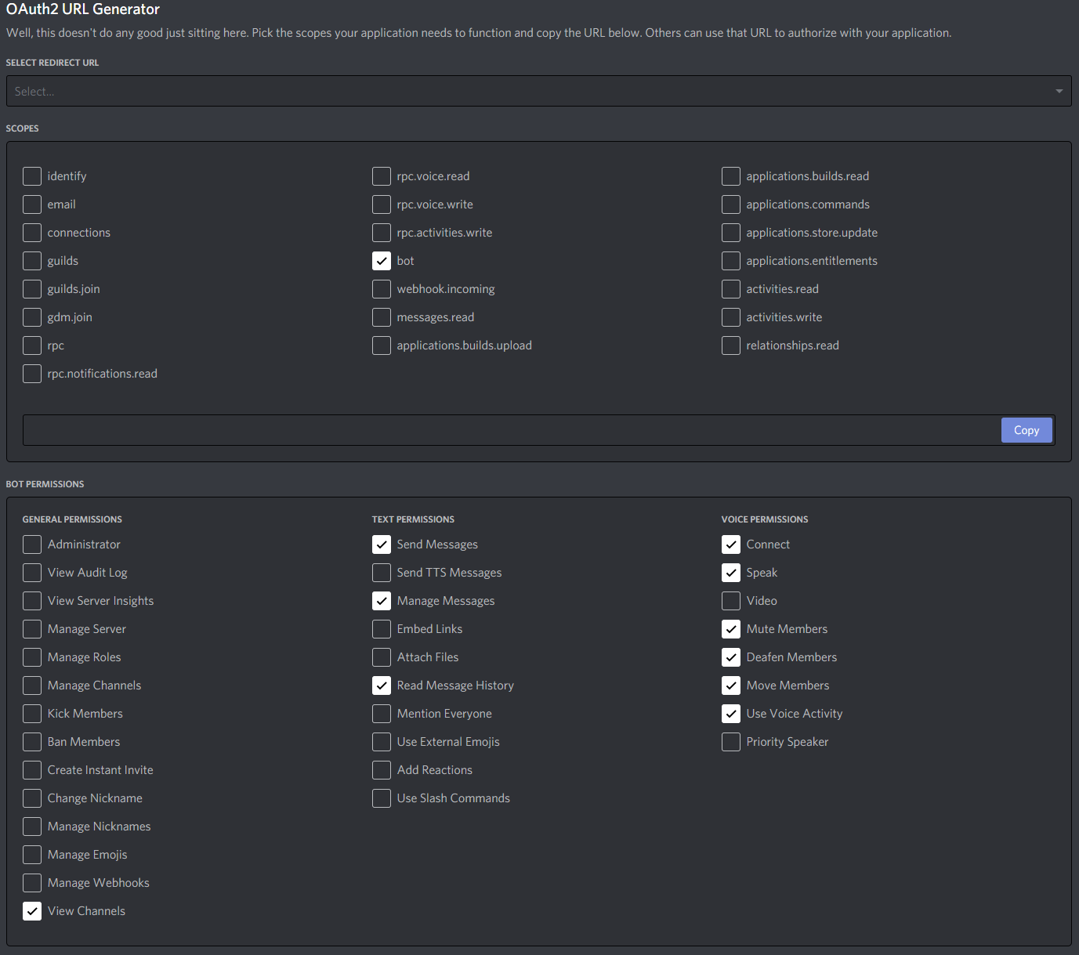
Task: Enable the webhook.incoming scope
Action: coord(381,288)
